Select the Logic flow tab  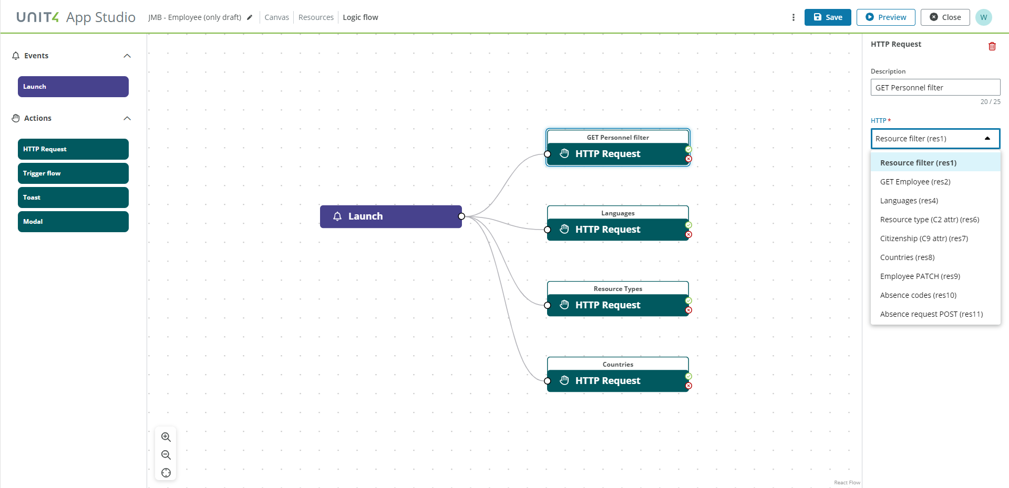361,17
